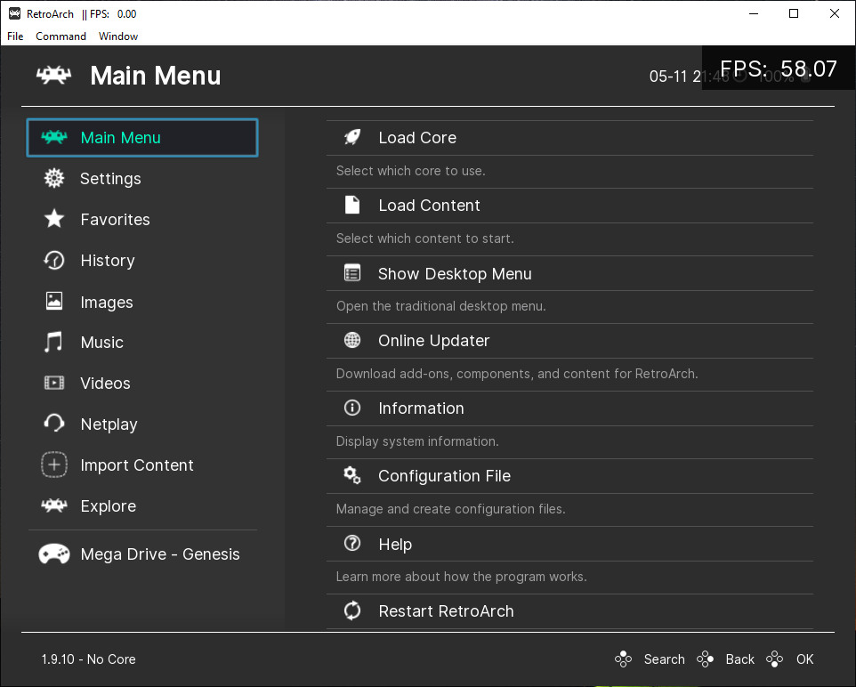This screenshot has height=687, width=856.
Task: Choose Load Core
Action: (570, 138)
